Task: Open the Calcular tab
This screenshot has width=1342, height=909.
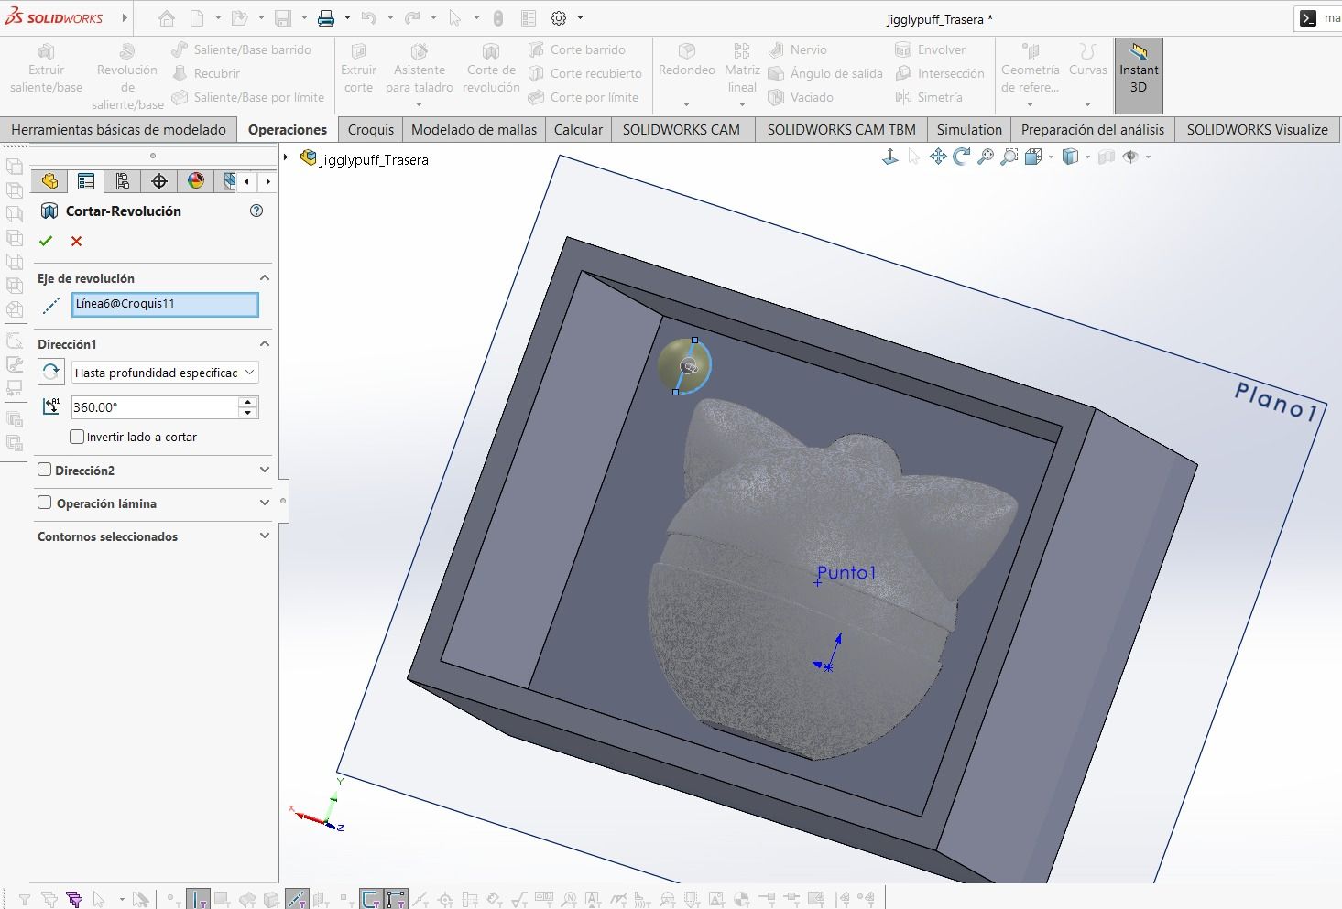Action: coord(578,130)
